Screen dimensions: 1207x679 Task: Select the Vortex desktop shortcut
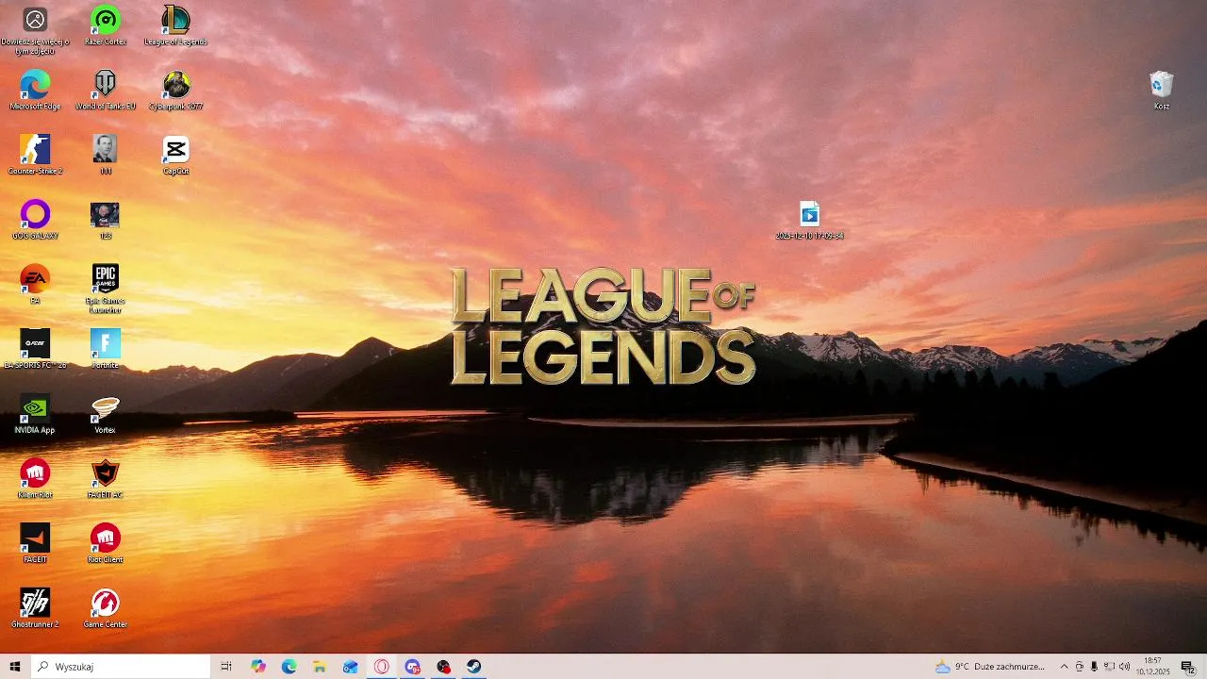(106, 414)
